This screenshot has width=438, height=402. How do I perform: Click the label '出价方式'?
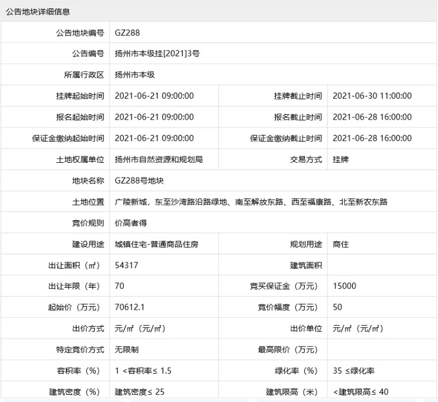click(x=88, y=329)
